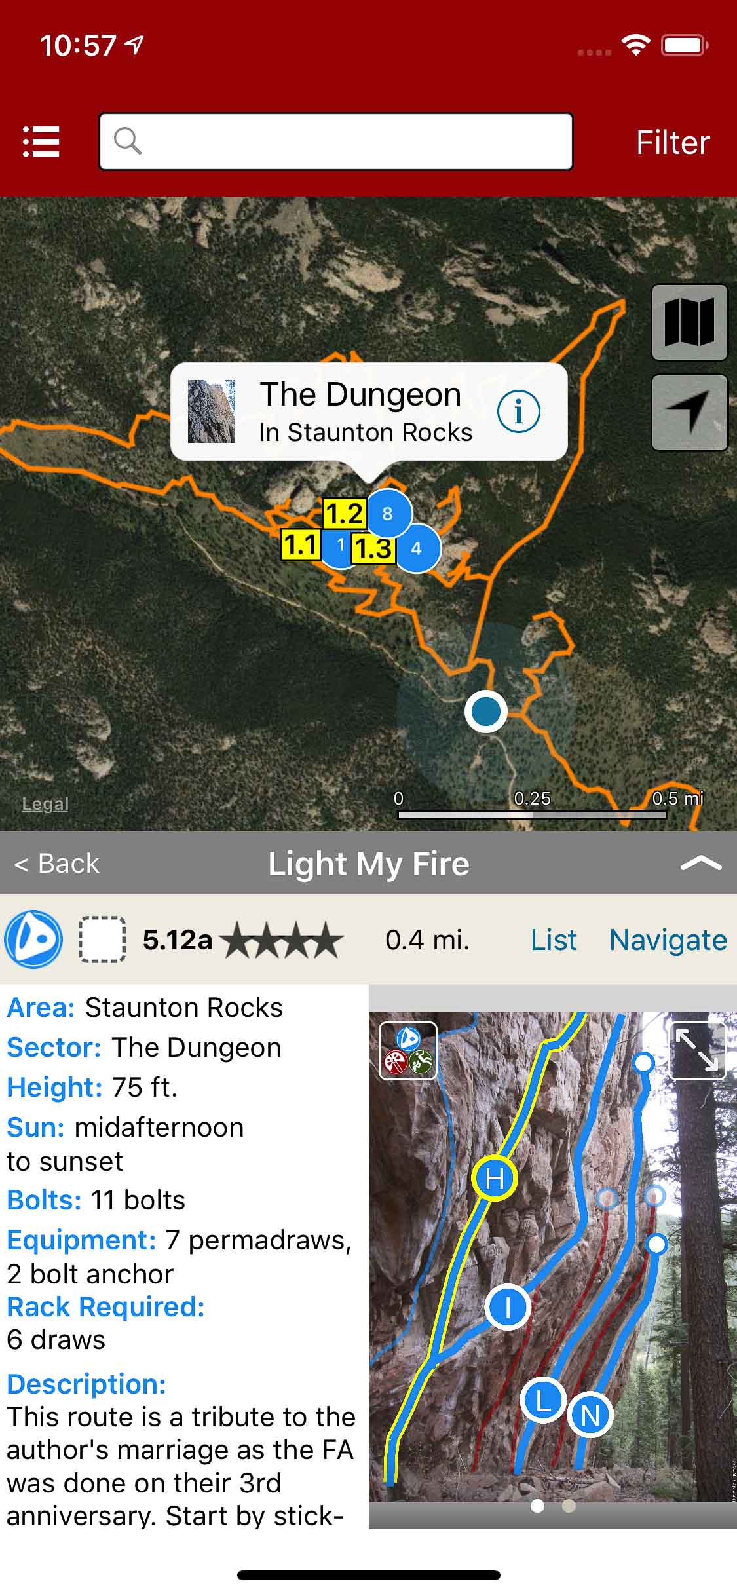This screenshot has height=1596, width=737.
Task: Tap the topo legend icon on photo
Action: 407,1050
